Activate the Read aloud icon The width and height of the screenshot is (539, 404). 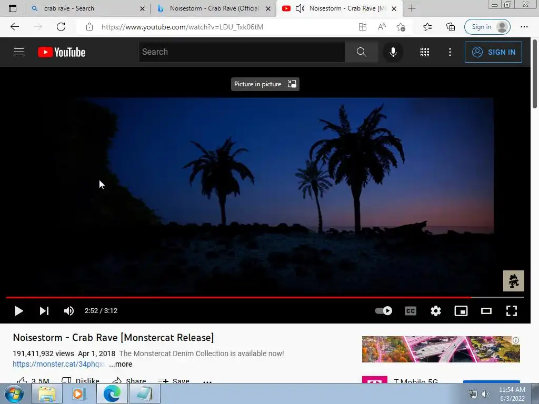(x=382, y=27)
